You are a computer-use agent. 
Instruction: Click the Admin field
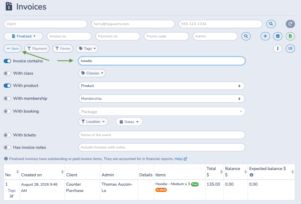215,36
